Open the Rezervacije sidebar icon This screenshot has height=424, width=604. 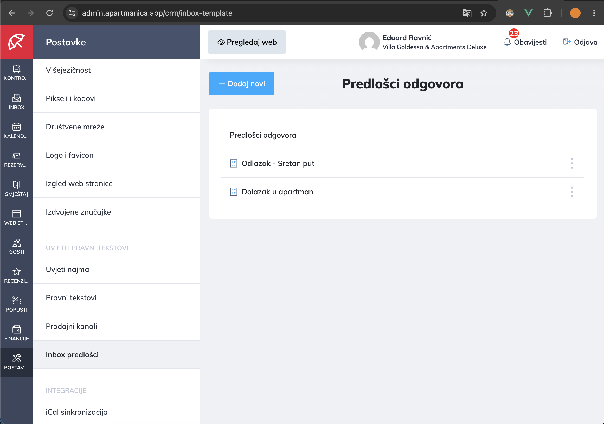[17, 156]
